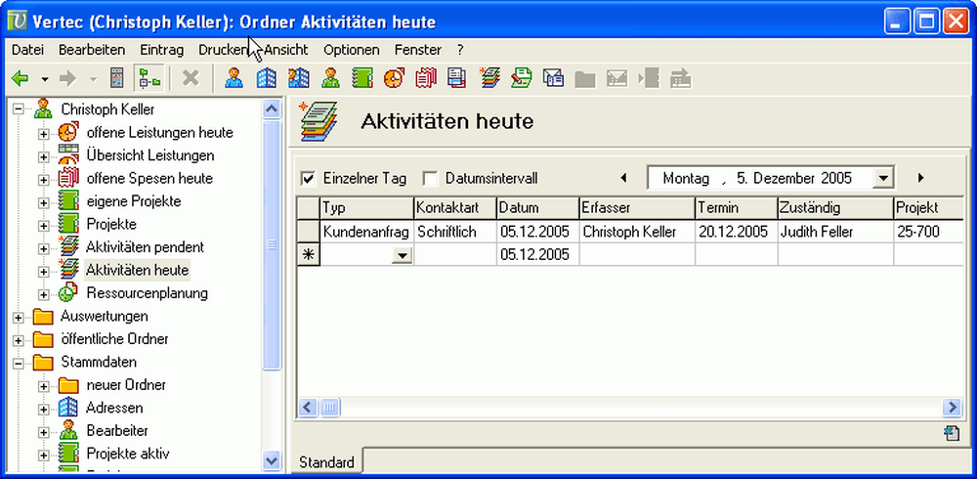Select neuer Ordner in tree
Viewport: 977px width, 479px height.
tap(126, 385)
